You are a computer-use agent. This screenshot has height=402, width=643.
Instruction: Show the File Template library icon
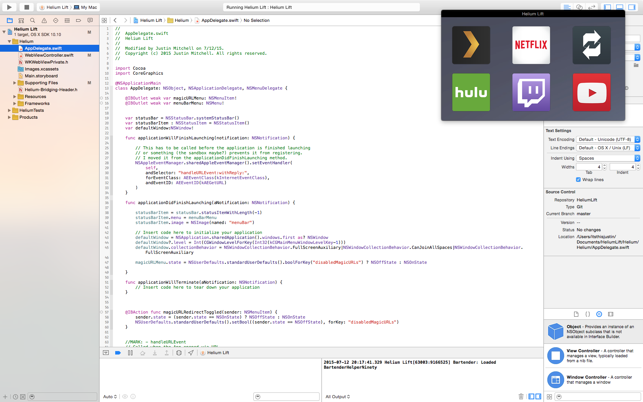tap(576, 314)
